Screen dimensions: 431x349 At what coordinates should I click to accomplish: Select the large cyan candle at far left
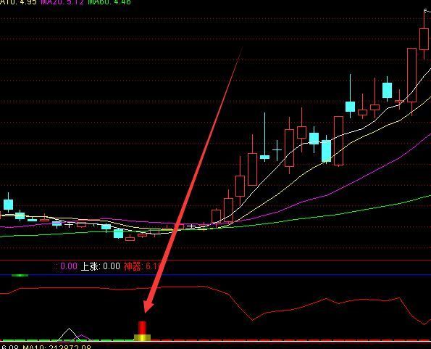8,204
